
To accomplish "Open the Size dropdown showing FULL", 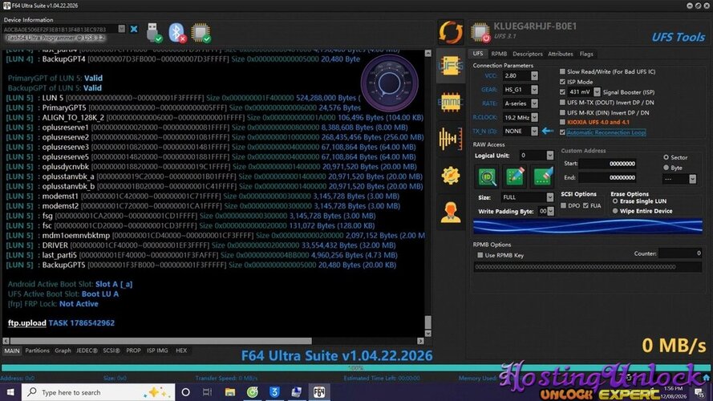I will [x=549, y=197].
